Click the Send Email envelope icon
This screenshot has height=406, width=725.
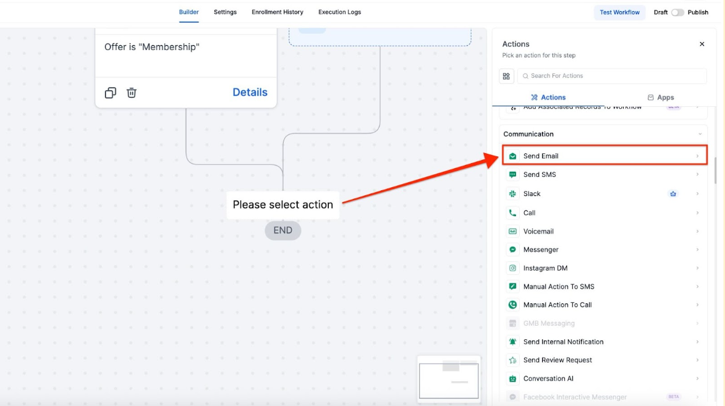pyautogui.click(x=512, y=156)
